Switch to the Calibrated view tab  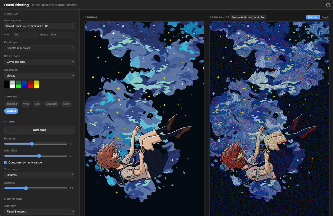pyautogui.click(x=313, y=17)
